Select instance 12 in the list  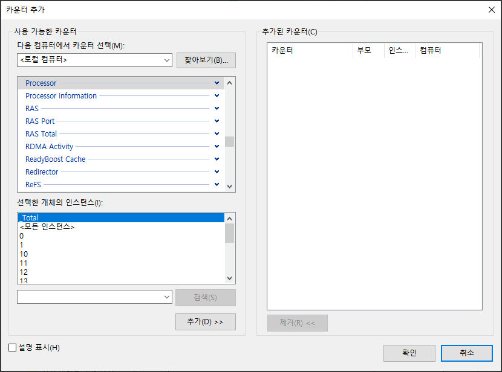click(122, 272)
